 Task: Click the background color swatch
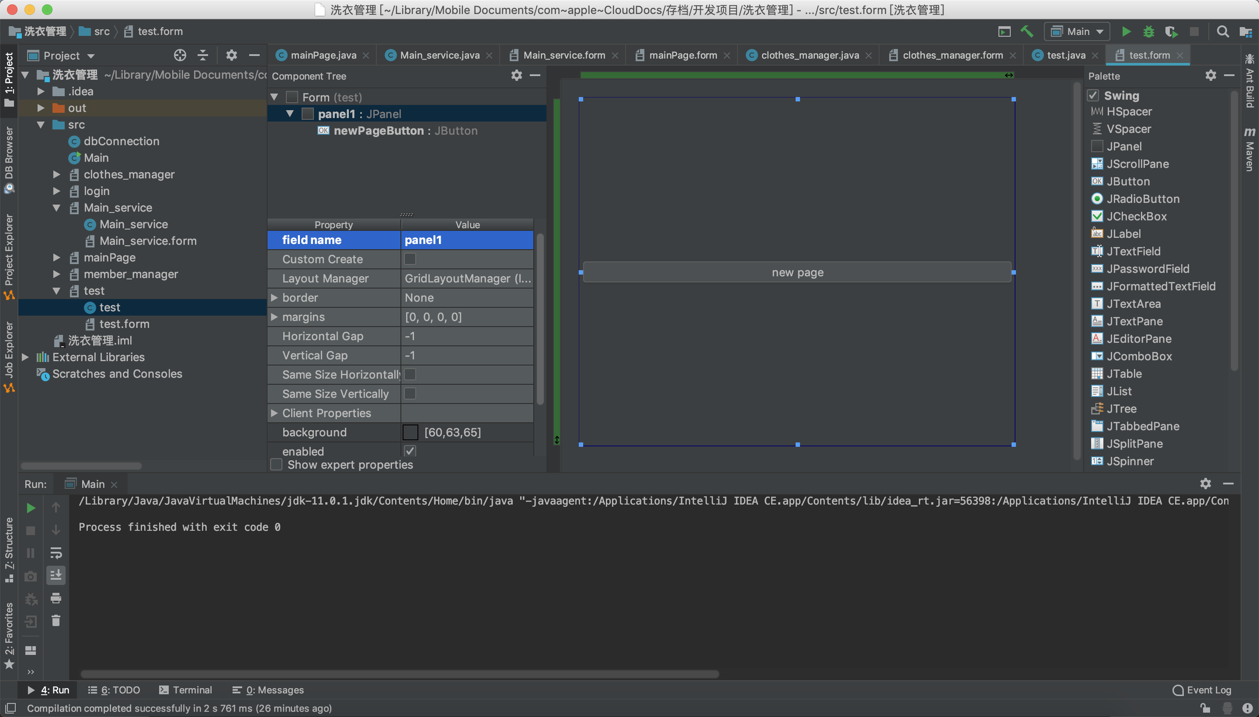[410, 432]
